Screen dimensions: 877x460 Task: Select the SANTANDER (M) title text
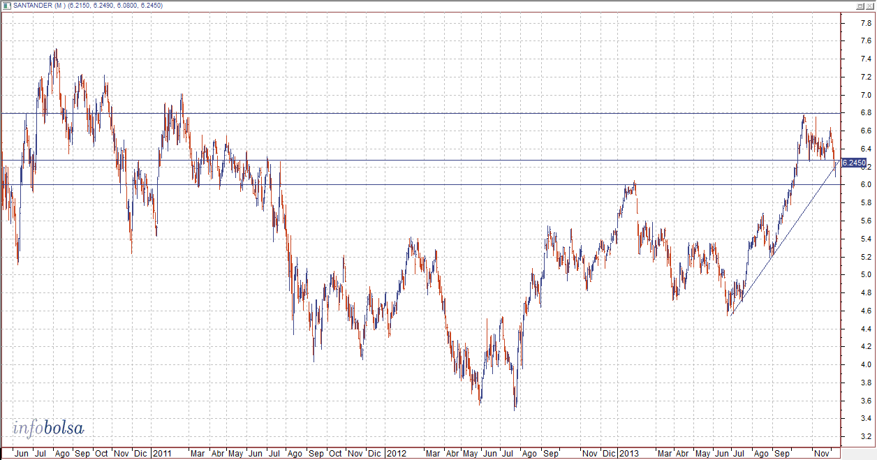[x=39, y=6]
